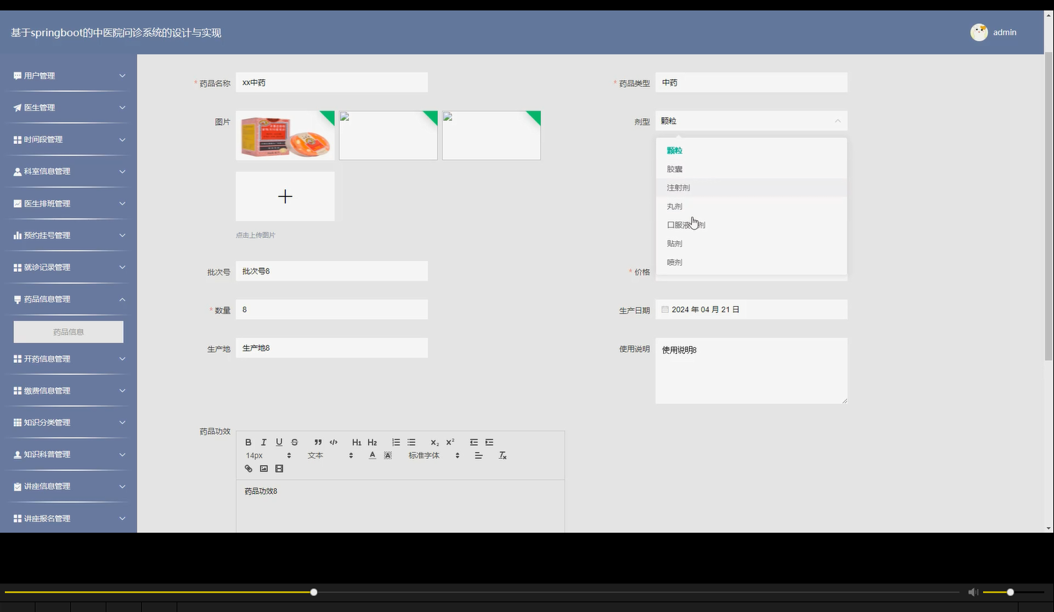1054x612 pixels.
Task: Click the 生产地 input field
Action: point(332,348)
